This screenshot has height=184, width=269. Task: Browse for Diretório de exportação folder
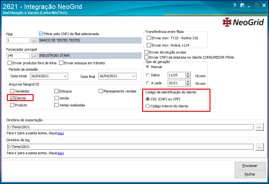click(260, 127)
